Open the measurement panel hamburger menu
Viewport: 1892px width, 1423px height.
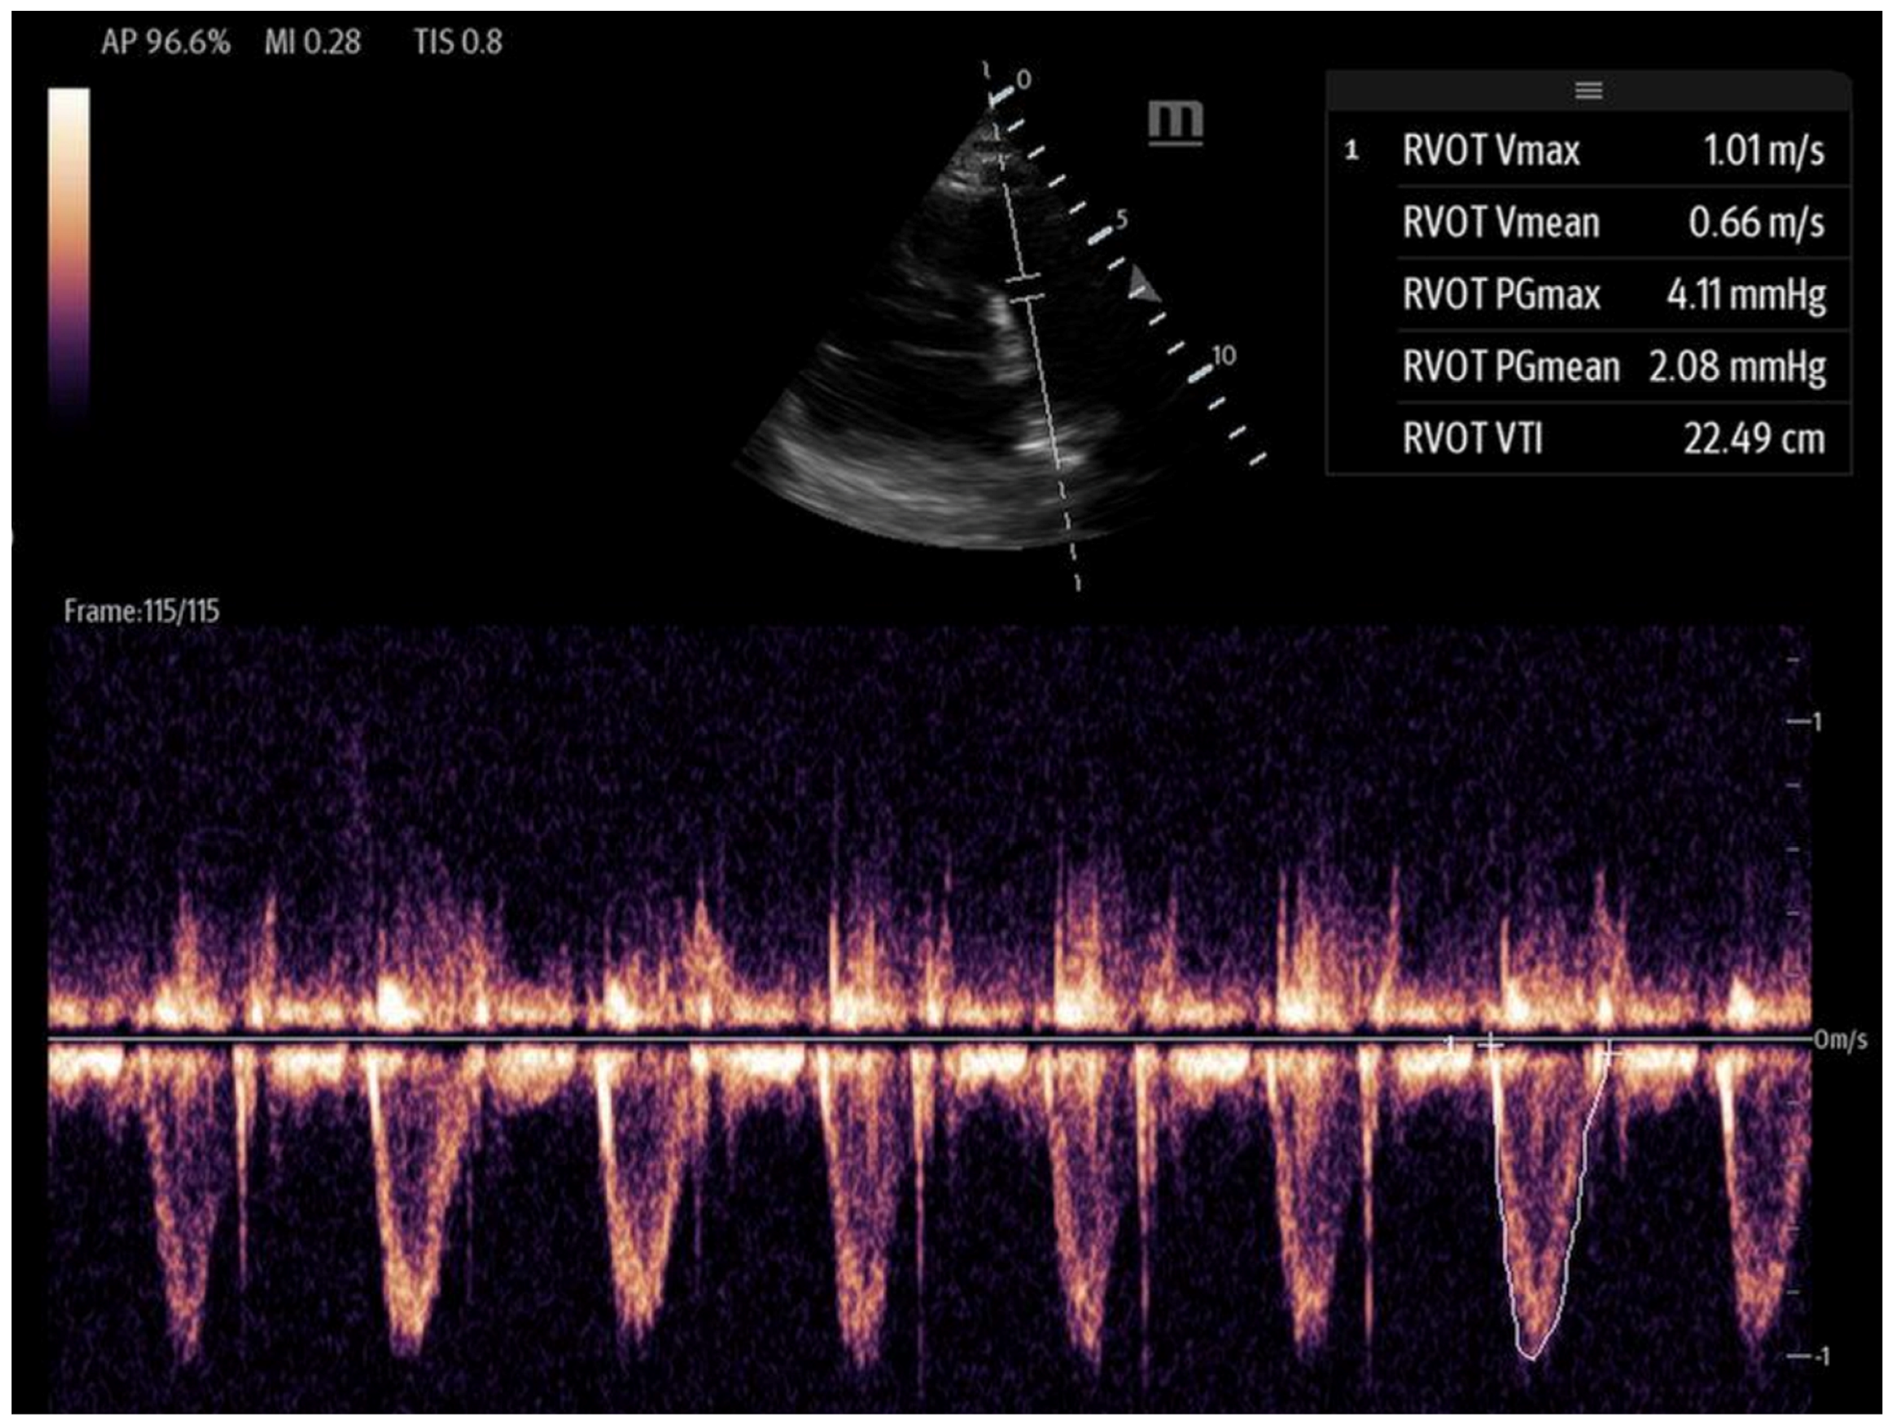(x=1588, y=90)
